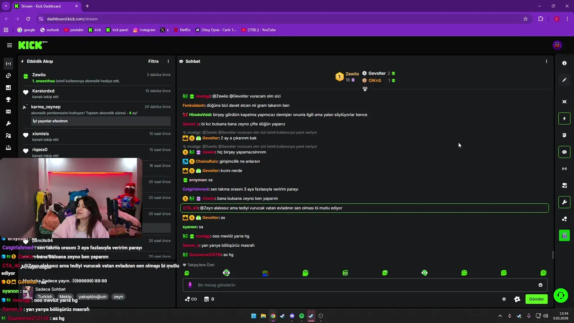Open the chain link icon in left sidebar
574x323 pixels.
8,76
